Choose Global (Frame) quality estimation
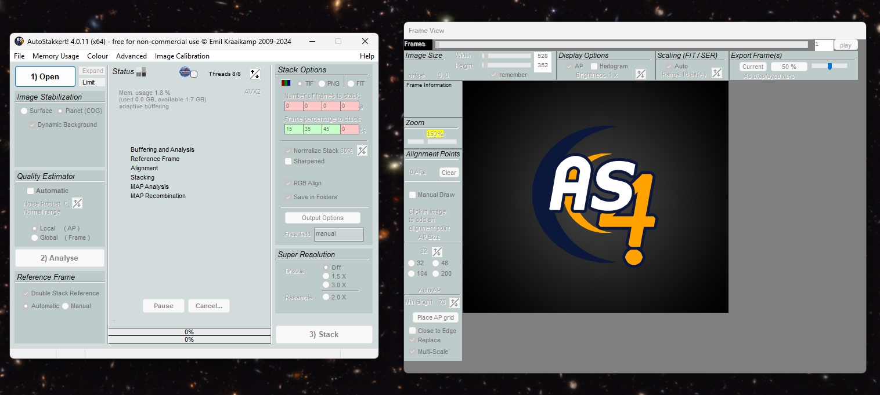The height and width of the screenshot is (395, 880). (35, 237)
